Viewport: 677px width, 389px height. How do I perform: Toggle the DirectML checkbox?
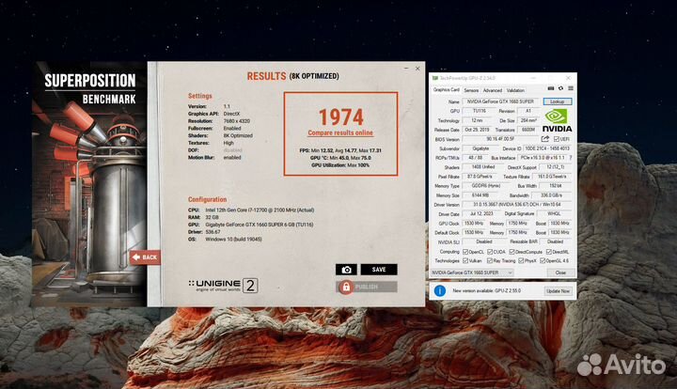[548, 252]
